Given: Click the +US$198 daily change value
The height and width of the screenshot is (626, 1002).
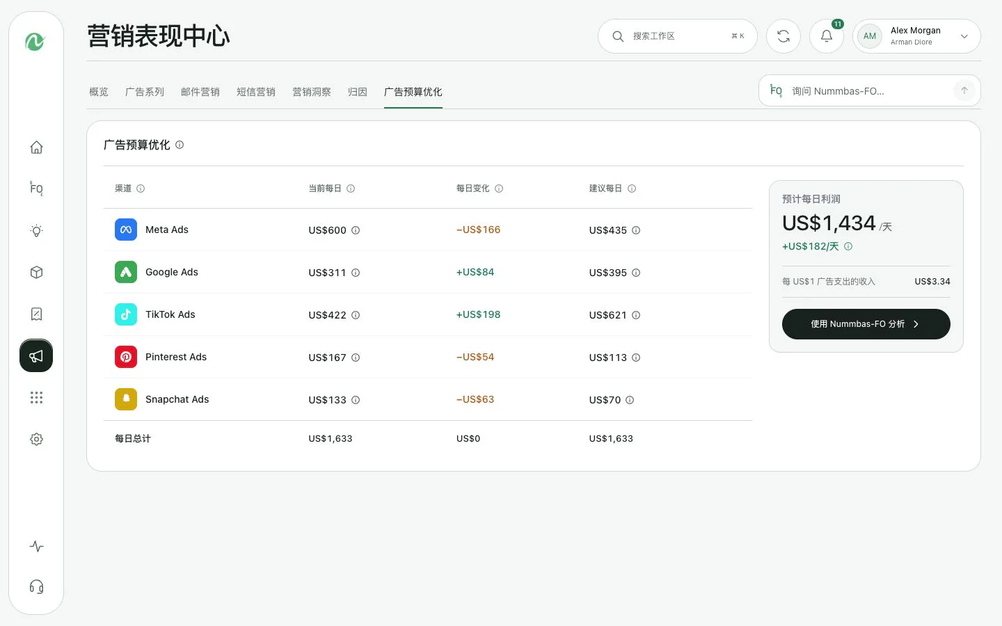Looking at the screenshot, I should pyautogui.click(x=479, y=314).
